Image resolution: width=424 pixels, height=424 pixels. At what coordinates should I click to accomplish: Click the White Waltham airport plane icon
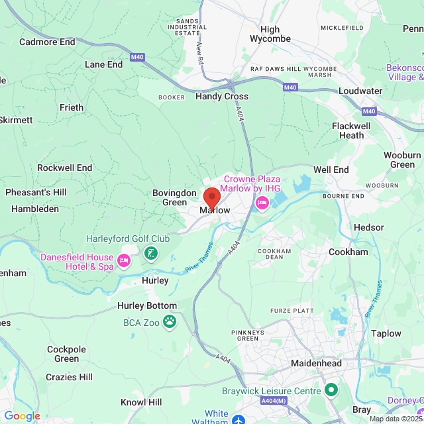pyautogui.click(x=238, y=419)
